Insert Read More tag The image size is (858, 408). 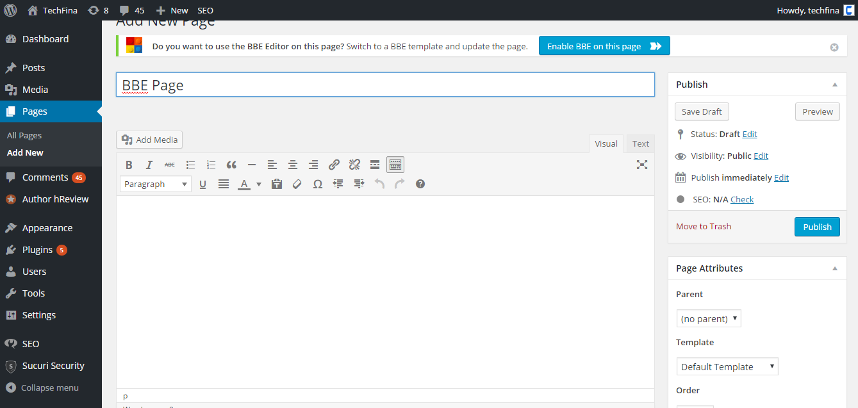click(375, 165)
